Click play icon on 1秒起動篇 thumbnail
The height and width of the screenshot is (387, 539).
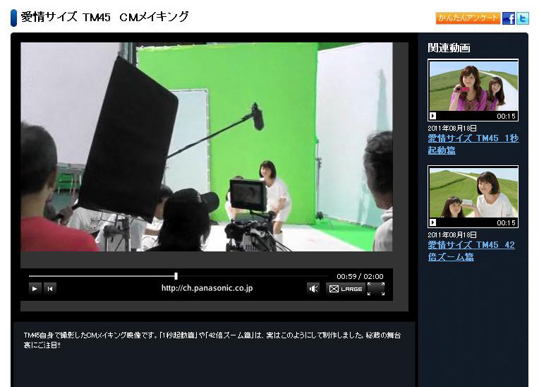coord(432,116)
